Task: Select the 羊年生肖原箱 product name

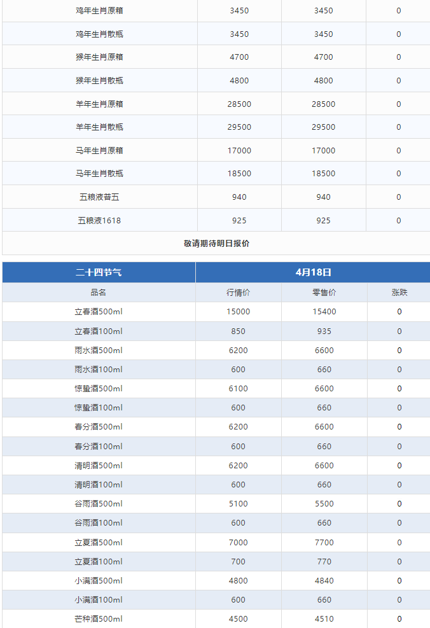Action: point(99,104)
